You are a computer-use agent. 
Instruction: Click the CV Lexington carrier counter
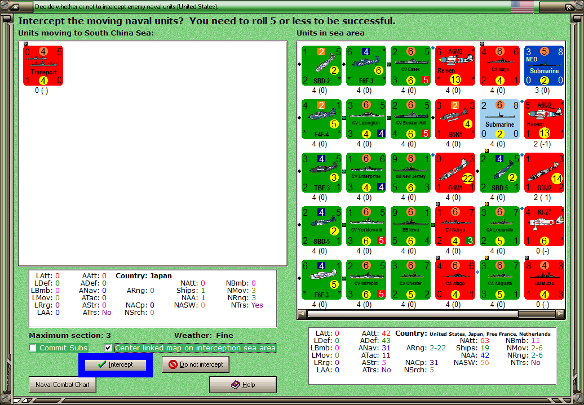pos(366,119)
